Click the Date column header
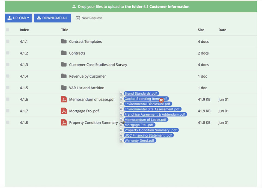This screenshot has height=188, width=262. tap(222, 30)
